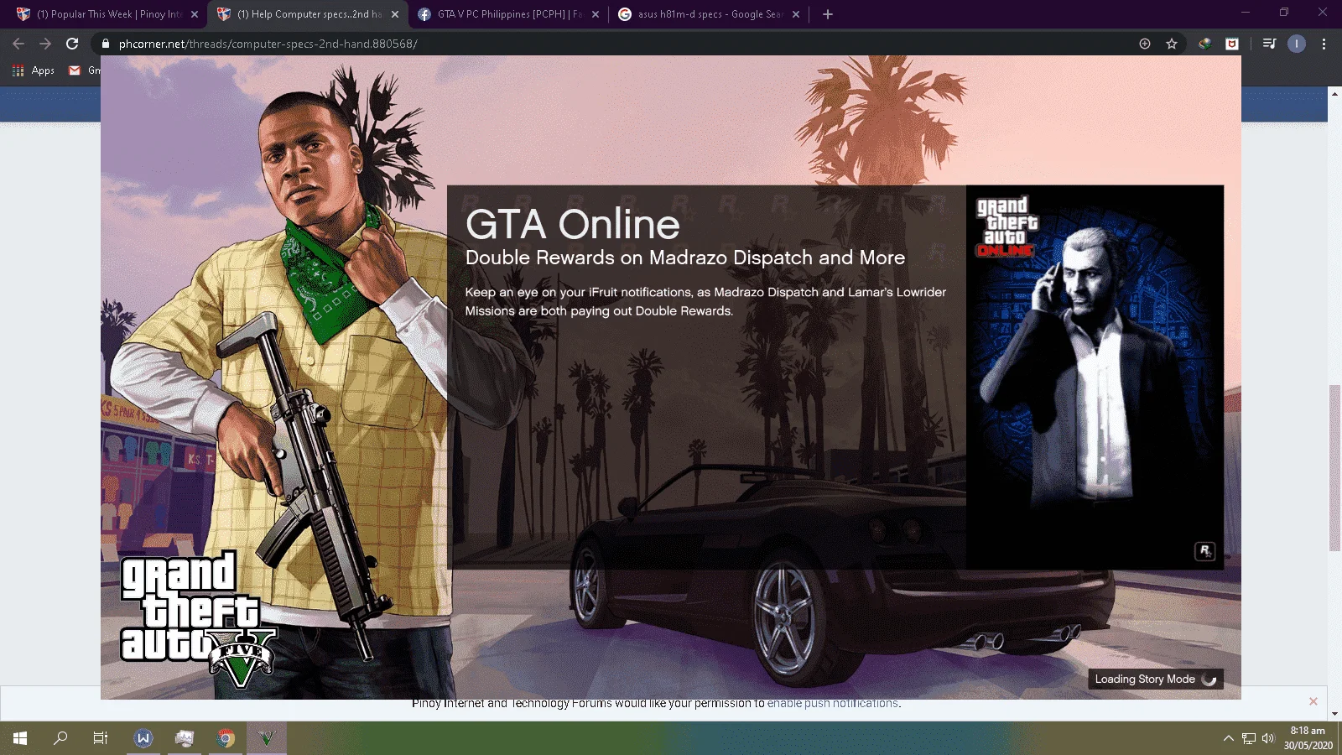
Task: Go back to the previous page
Action: 18,44
